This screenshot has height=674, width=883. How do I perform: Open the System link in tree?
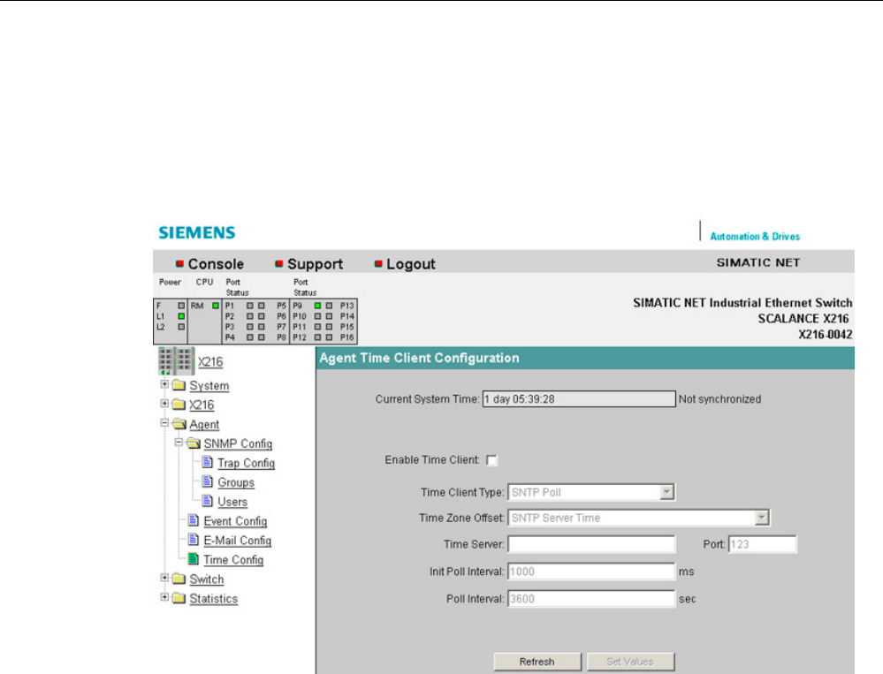(x=209, y=386)
